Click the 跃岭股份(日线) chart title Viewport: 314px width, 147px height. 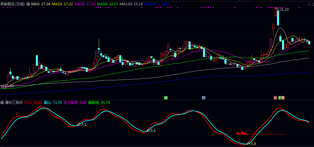point(13,4)
